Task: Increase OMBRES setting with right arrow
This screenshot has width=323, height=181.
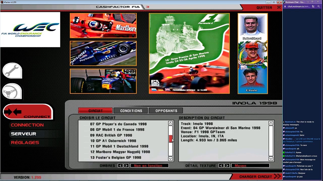Action: (x=126, y=165)
